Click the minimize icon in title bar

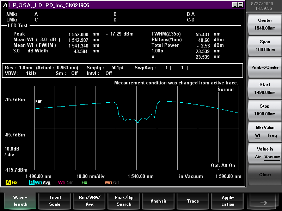235,5
